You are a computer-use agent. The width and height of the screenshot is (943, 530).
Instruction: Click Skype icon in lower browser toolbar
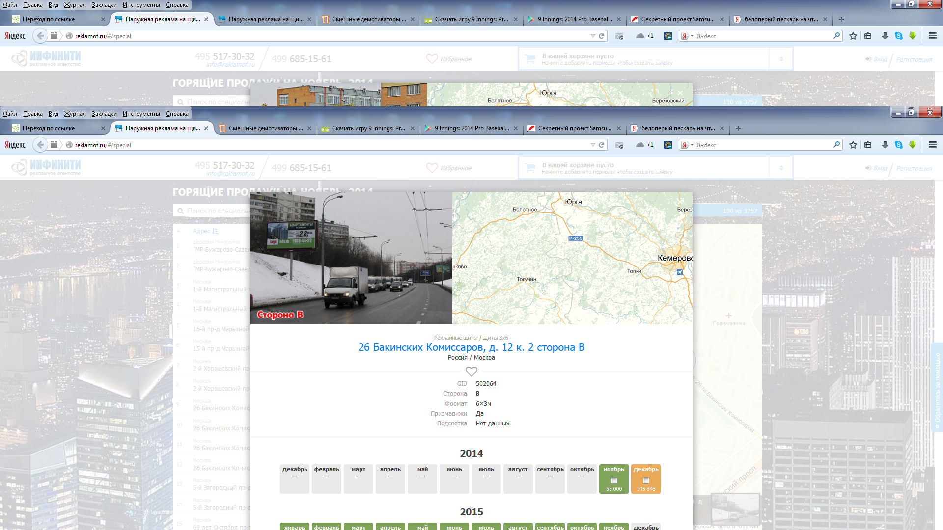pyautogui.click(x=898, y=145)
